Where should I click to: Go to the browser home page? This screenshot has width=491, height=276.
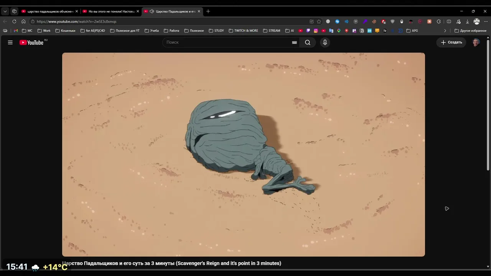23,21
